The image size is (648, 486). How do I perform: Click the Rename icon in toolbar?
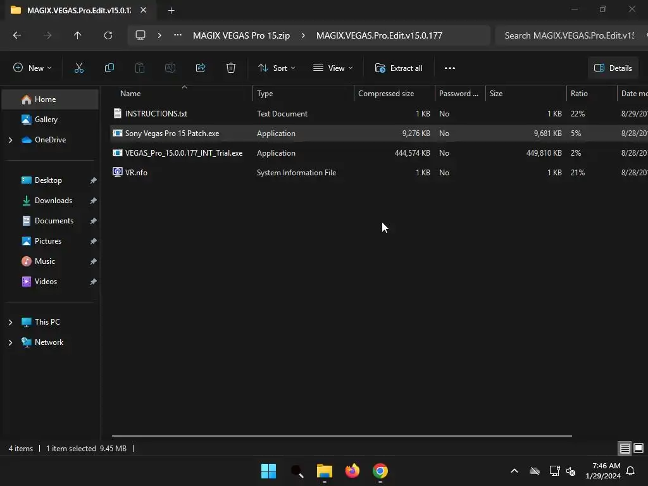pyautogui.click(x=170, y=68)
